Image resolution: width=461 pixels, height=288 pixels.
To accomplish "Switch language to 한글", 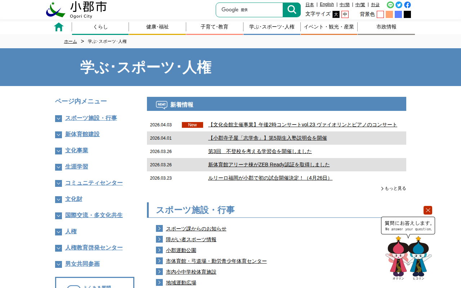I will (375, 5).
